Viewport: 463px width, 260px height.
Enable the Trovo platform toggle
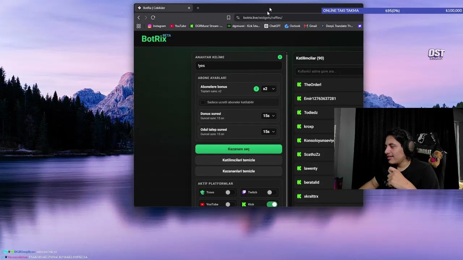pos(230,192)
